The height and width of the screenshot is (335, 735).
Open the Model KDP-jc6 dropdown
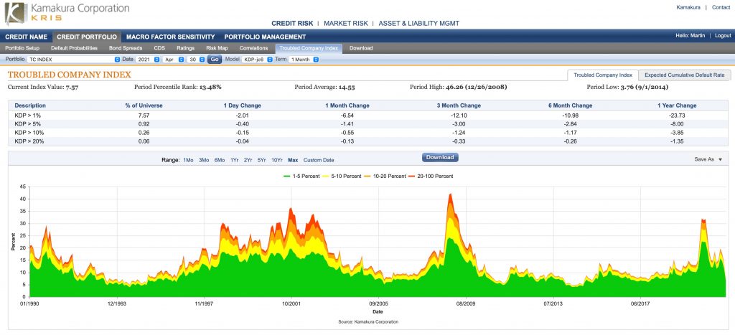point(258,60)
